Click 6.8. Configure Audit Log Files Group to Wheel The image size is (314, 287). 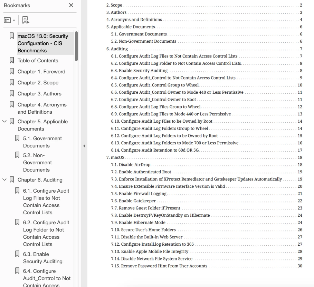[156, 107]
